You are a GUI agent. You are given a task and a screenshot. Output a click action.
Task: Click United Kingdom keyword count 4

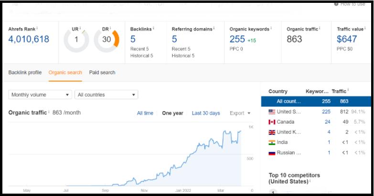[329, 132]
